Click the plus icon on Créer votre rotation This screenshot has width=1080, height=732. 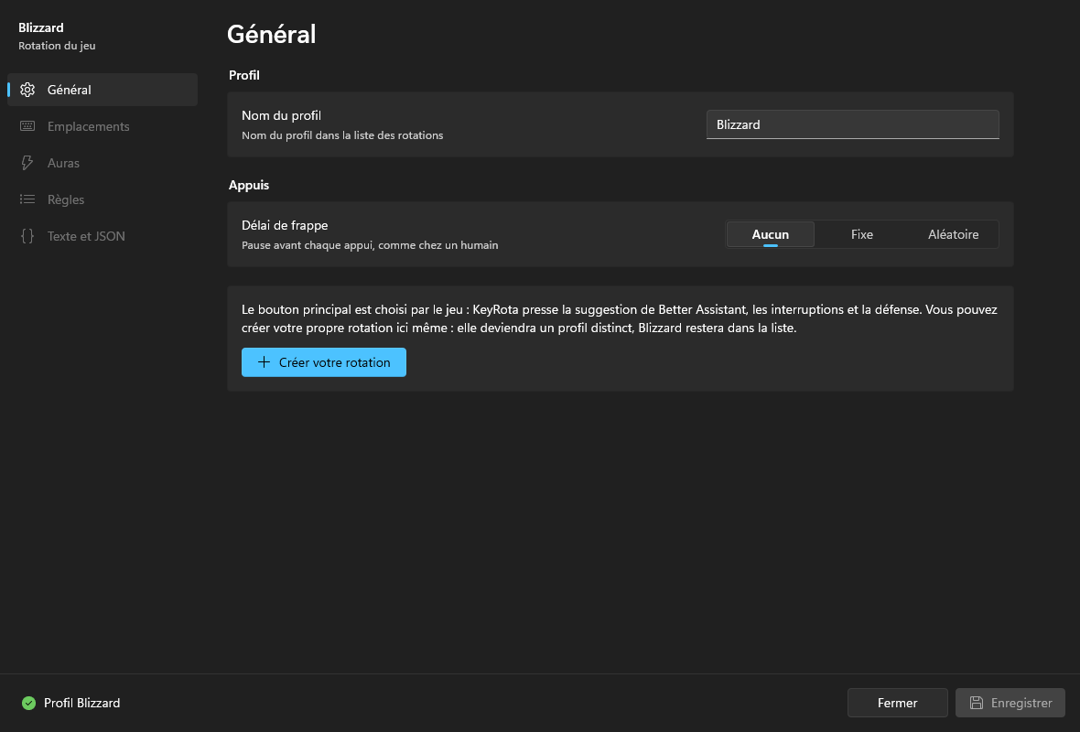[x=263, y=362]
